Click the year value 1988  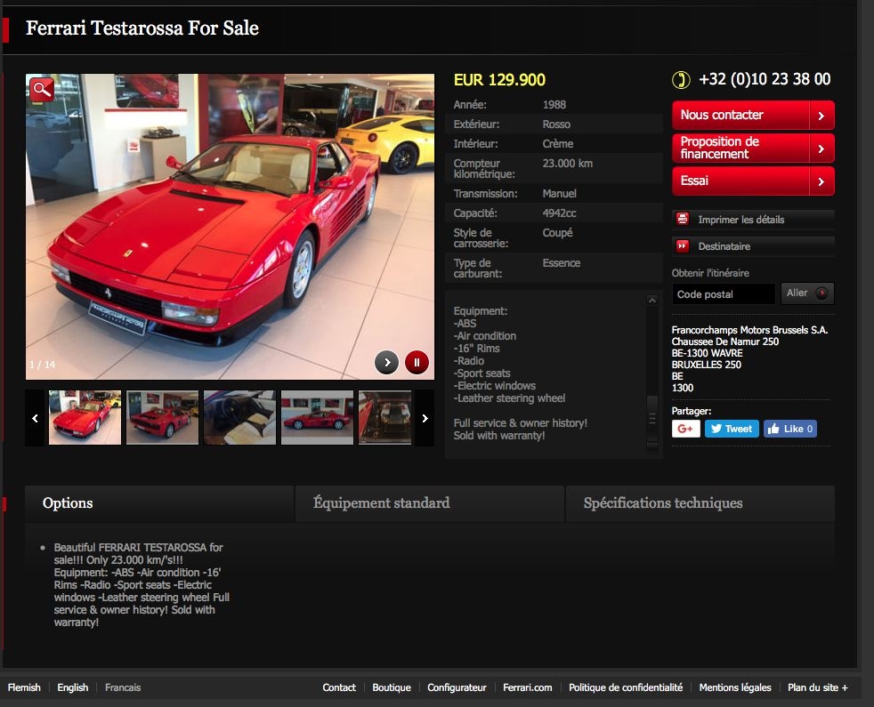click(554, 105)
